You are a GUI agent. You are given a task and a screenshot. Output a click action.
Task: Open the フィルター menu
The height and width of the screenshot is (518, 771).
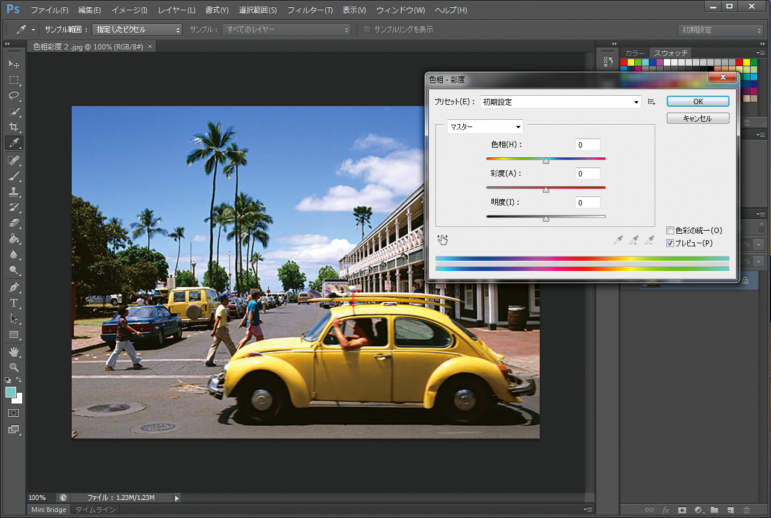pos(309,10)
